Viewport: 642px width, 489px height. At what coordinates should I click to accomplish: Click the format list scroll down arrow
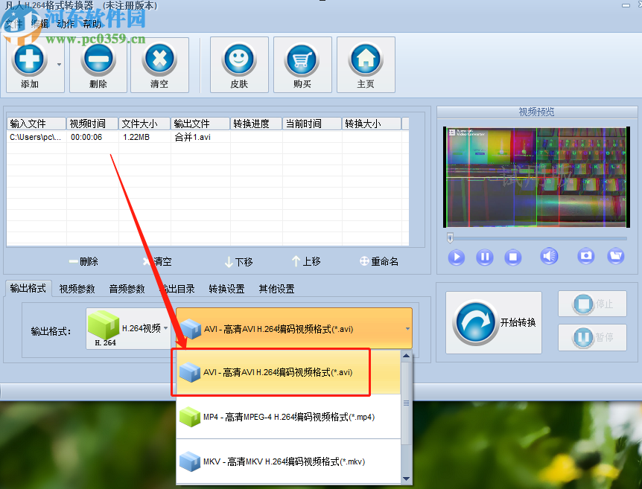pyautogui.click(x=406, y=479)
